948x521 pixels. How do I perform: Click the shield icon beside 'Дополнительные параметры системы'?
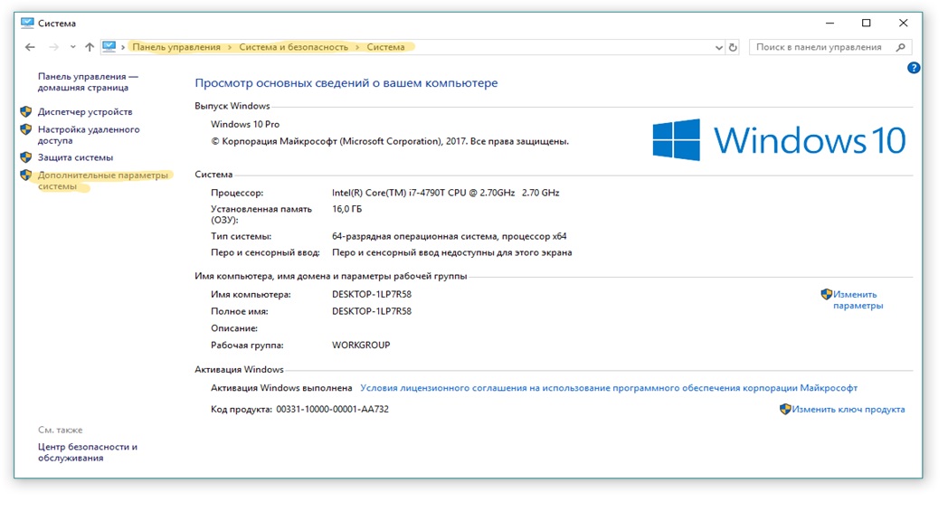26,175
